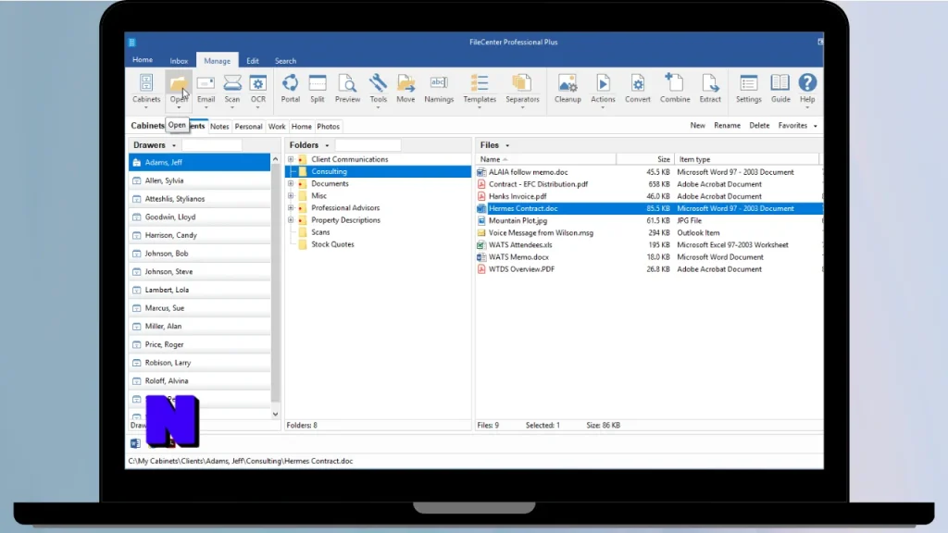
Task: Select the Personal cabinet tab
Action: click(248, 126)
